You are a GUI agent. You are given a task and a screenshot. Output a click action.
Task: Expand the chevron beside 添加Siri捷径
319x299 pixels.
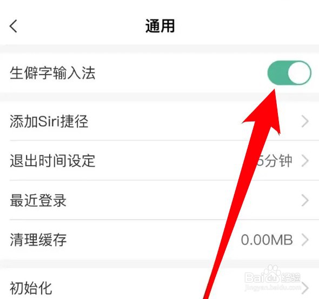tap(305, 121)
